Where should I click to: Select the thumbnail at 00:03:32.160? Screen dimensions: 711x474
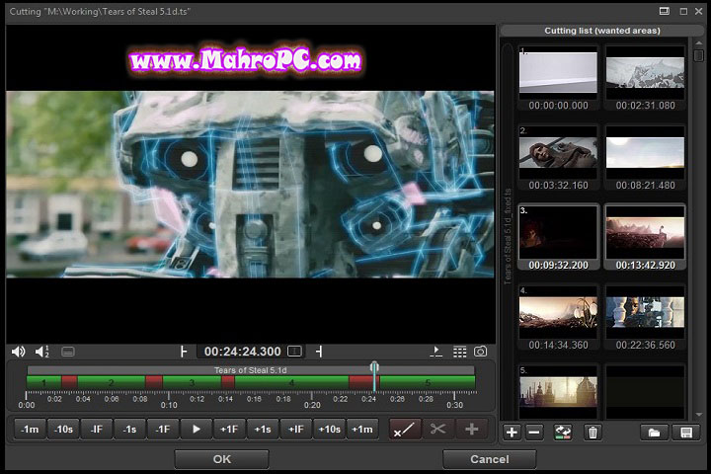[x=558, y=158]
